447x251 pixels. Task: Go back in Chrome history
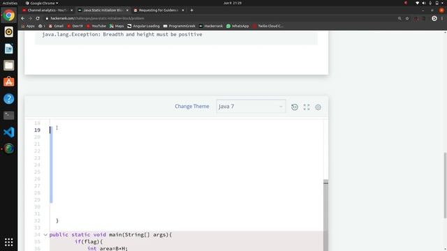[23, 18]
